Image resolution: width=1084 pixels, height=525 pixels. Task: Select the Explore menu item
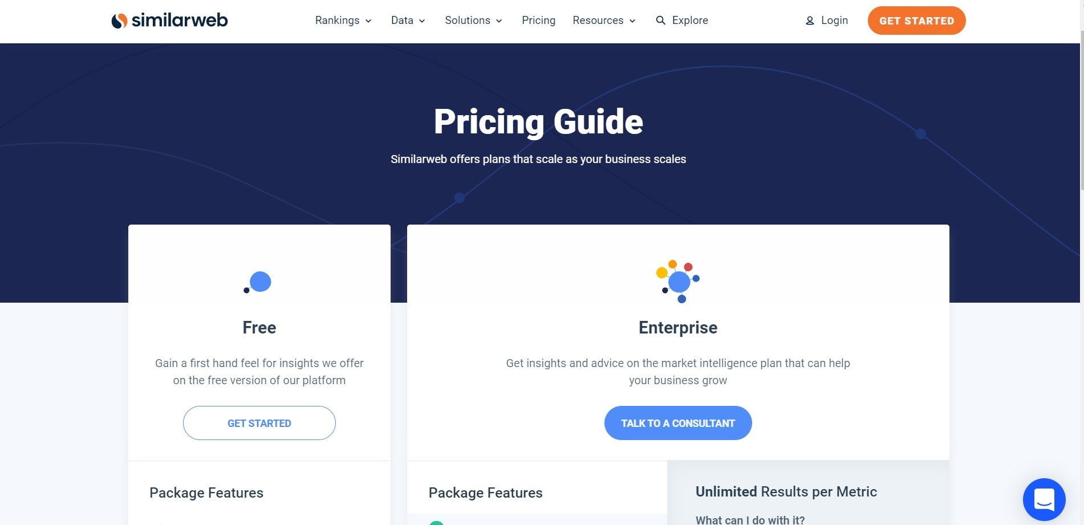click(x=690, y=21)
